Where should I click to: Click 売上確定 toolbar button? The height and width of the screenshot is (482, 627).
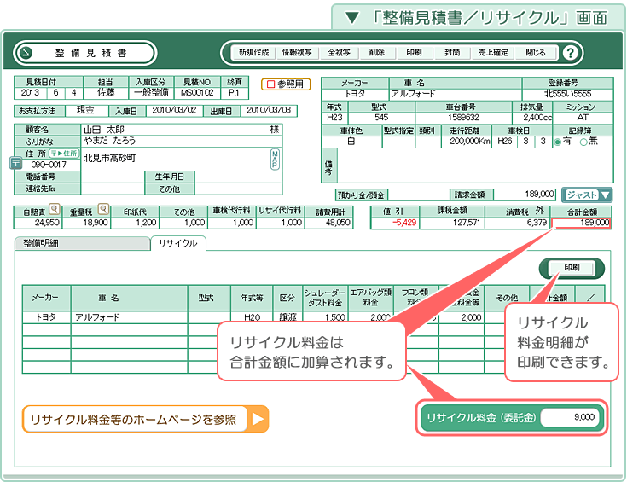[x=493, y=53]
